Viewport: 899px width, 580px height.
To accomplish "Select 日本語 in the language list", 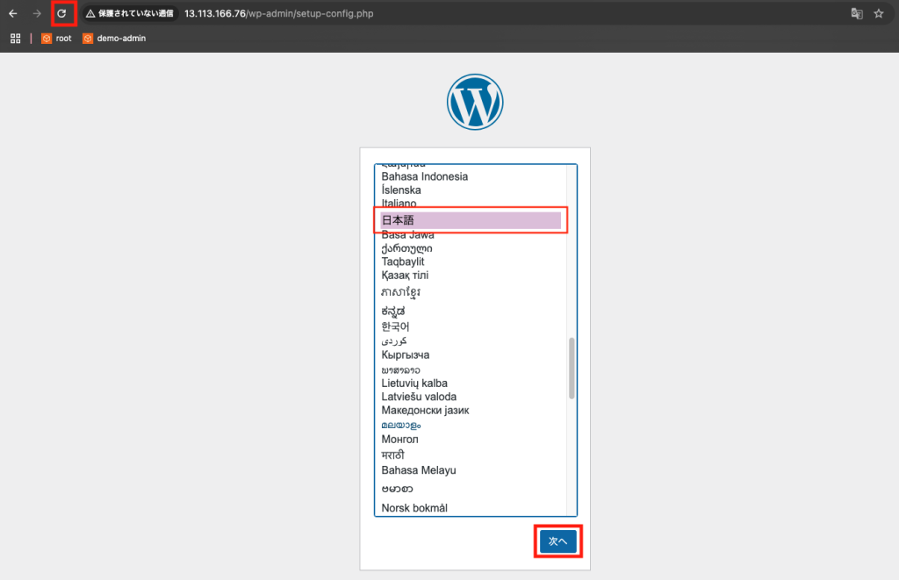I will [471, 220].
